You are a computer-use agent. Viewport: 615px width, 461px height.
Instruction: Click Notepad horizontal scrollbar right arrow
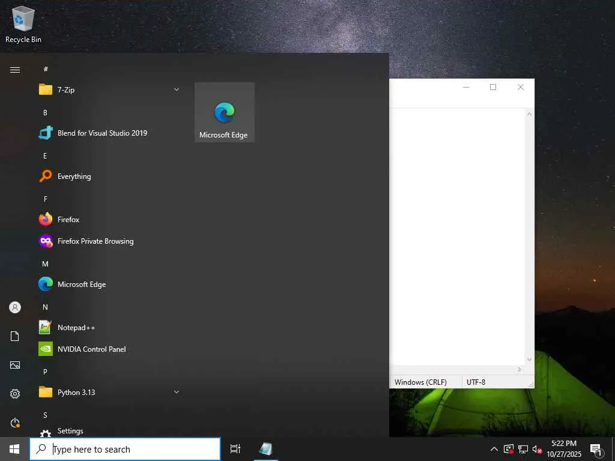520,369
